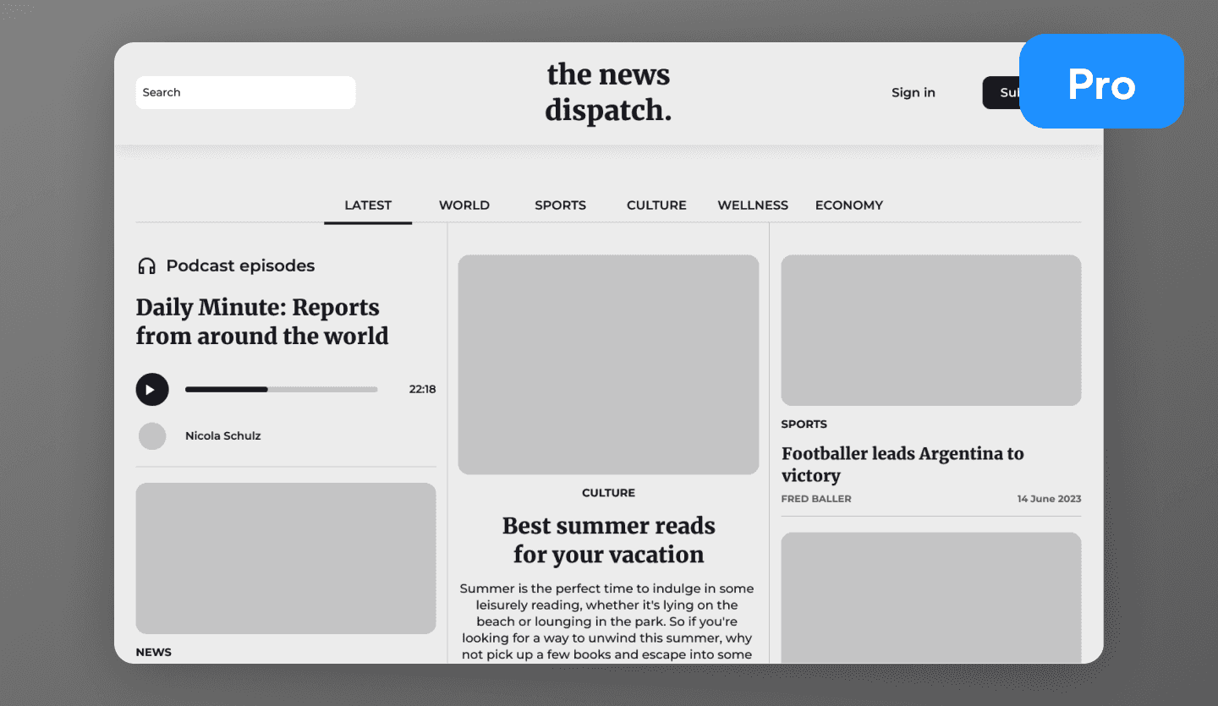Select the Sports tab

click(560, 205)
